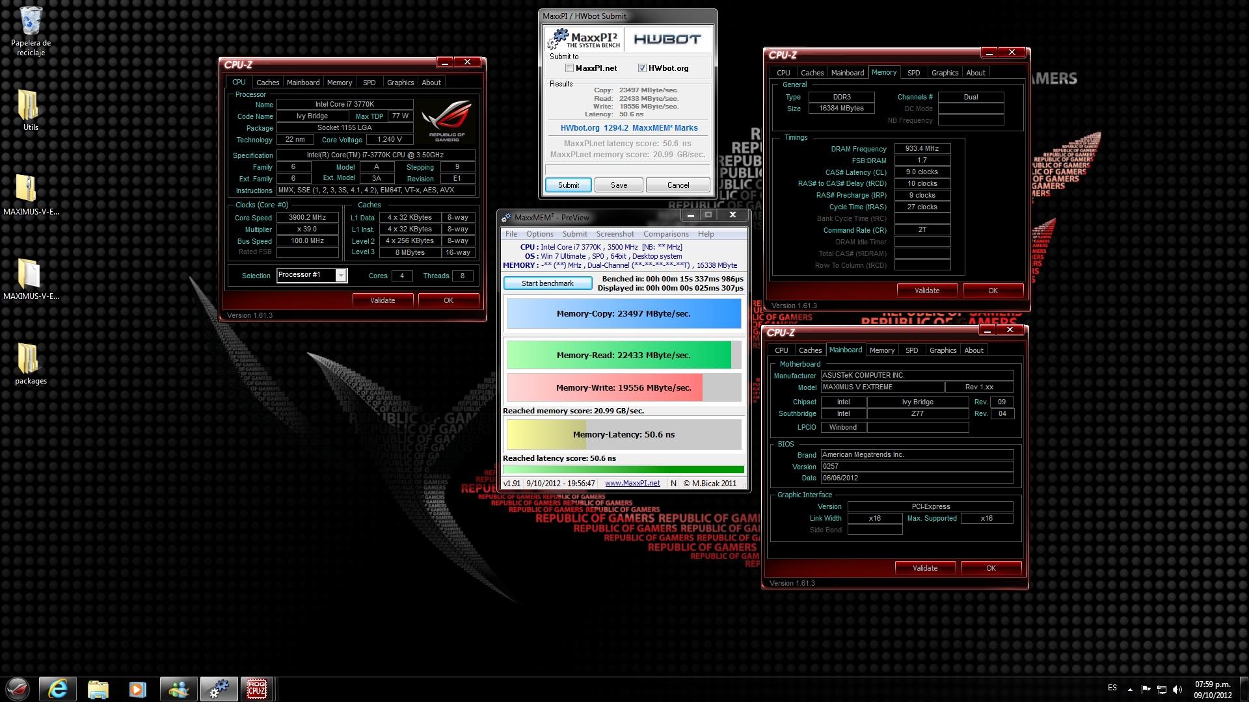This screenshot has width=1249, height=702.
Task: Open www.MaxxPI.net link
Action: (632, 483)
